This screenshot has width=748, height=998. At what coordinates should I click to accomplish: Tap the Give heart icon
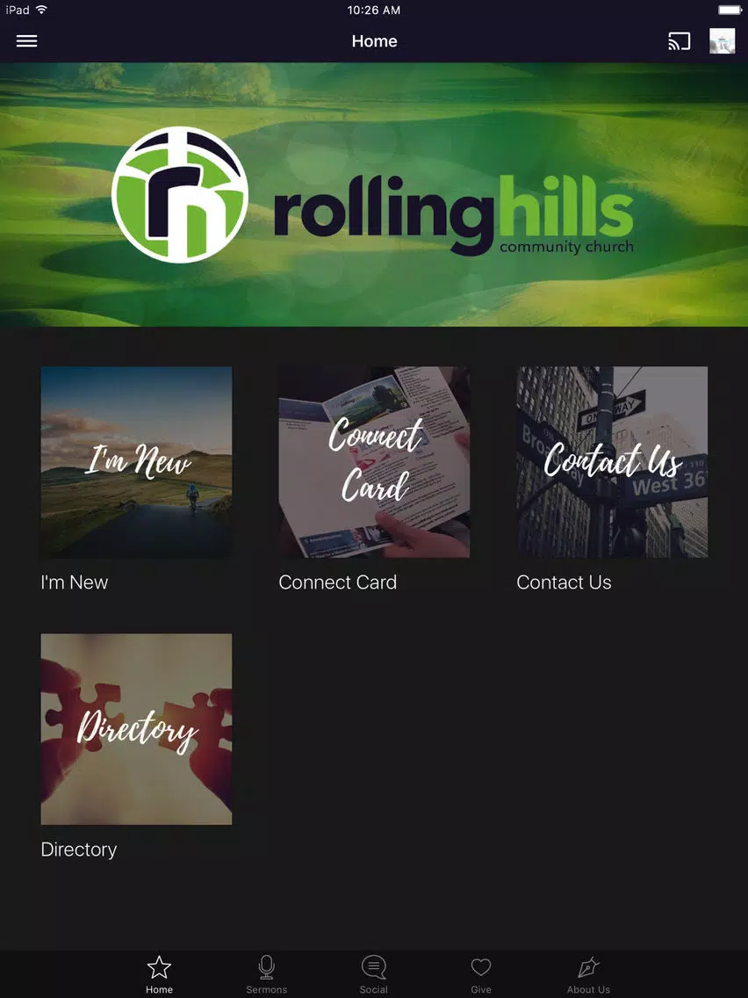(481, 967)
